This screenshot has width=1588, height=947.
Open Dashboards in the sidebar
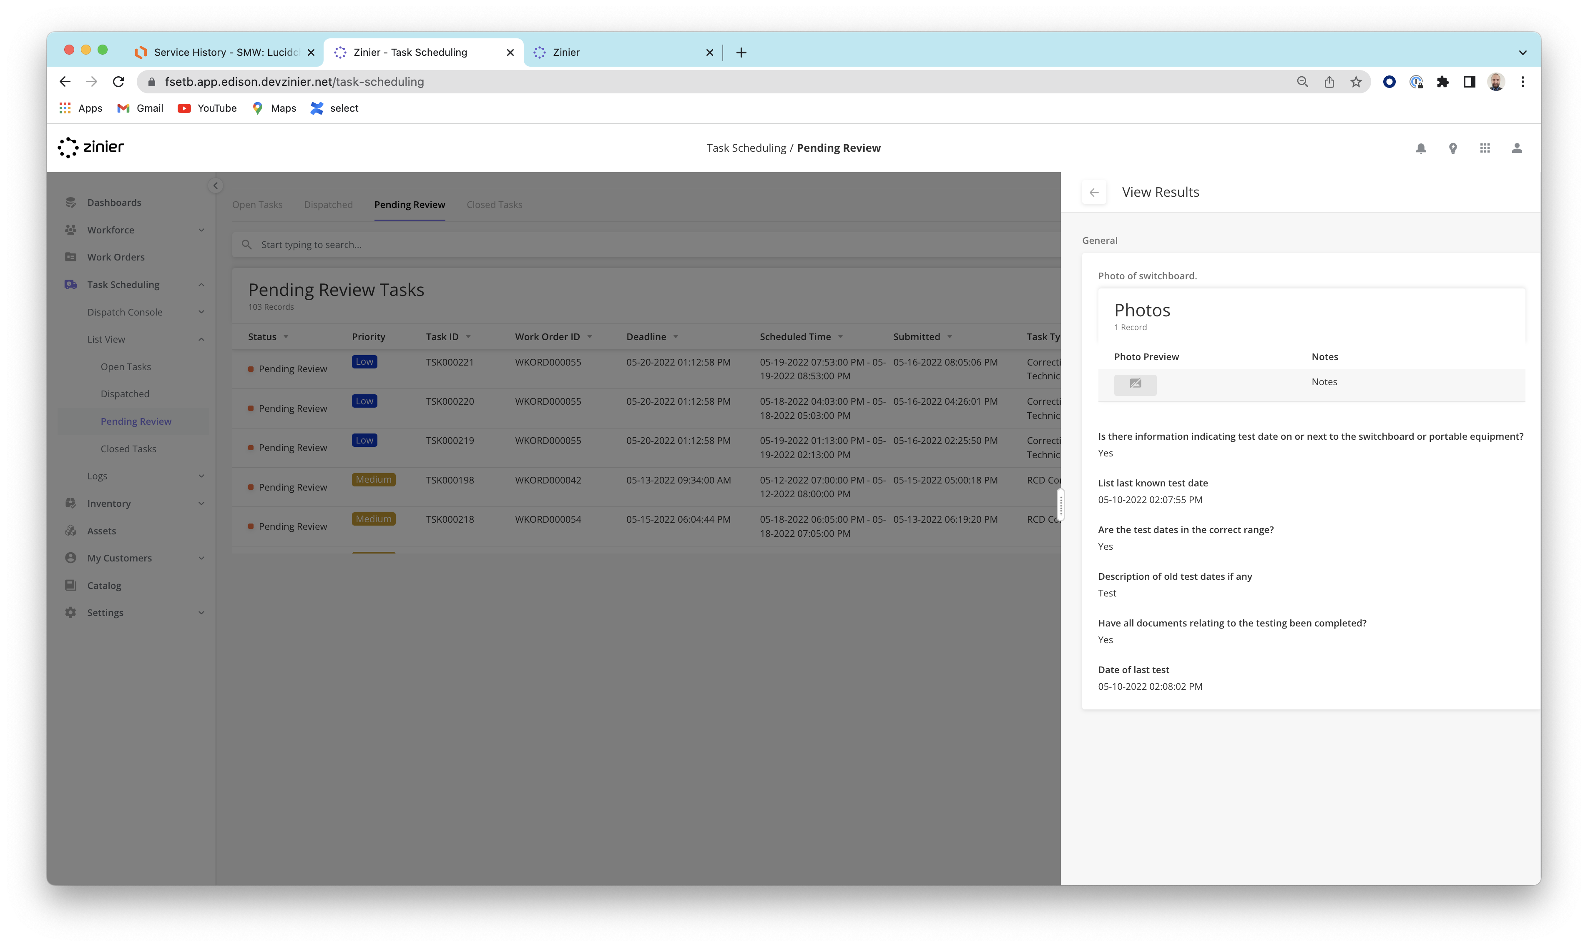114,202
